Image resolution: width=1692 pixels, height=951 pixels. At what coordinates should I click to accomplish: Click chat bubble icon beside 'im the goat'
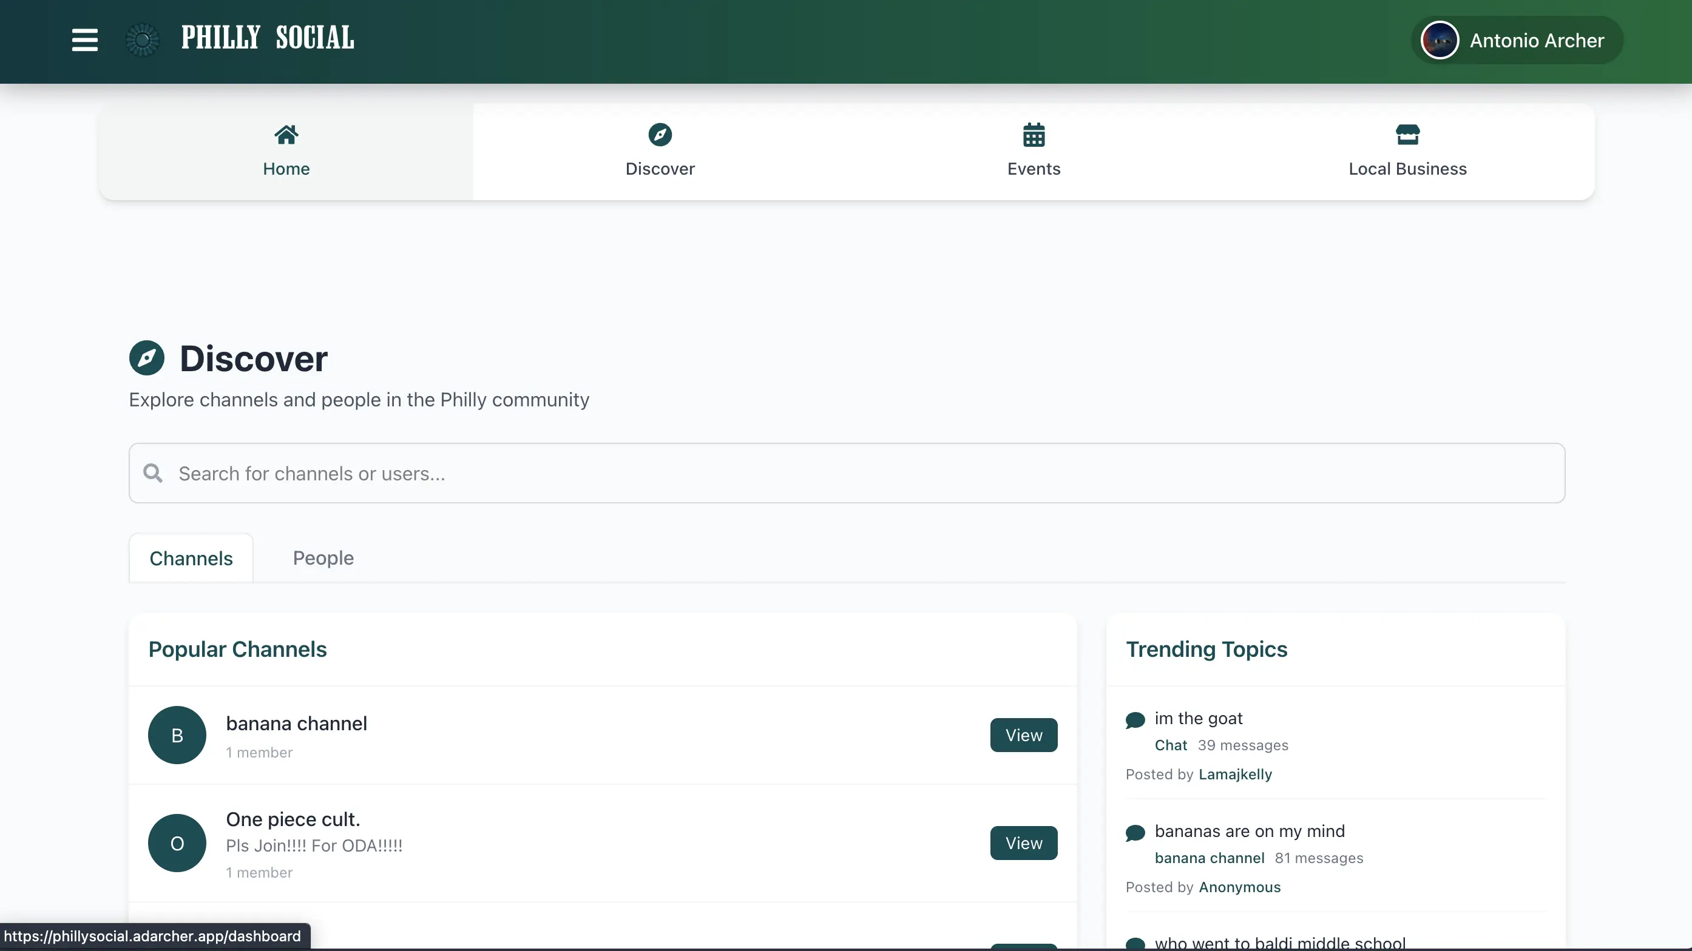(x=1135, y=720)
